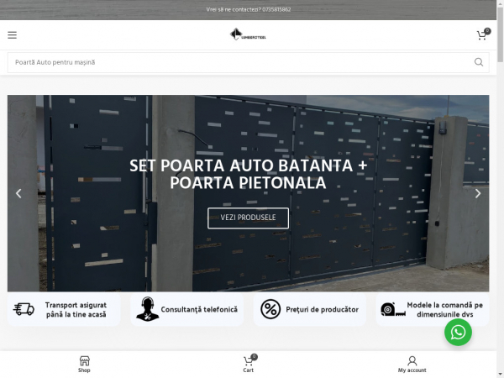Open the hamburger menu icon
The height and width of the screenshot is (378, 504).
coord(13,35)
